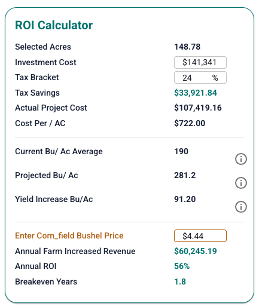
Task: Open info icon beside Projected Bu/Ac
Action: pos(241,183)
